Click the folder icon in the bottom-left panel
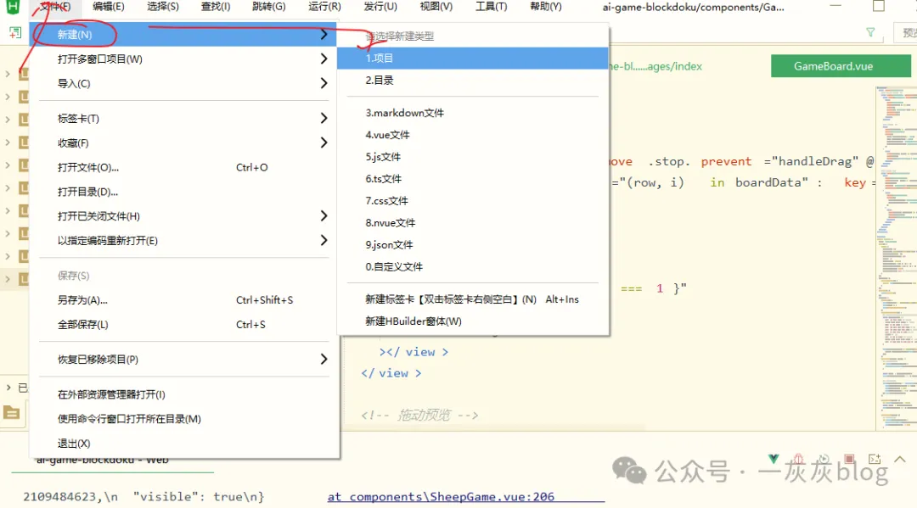The image size is (917, 508). pos(11,413)
